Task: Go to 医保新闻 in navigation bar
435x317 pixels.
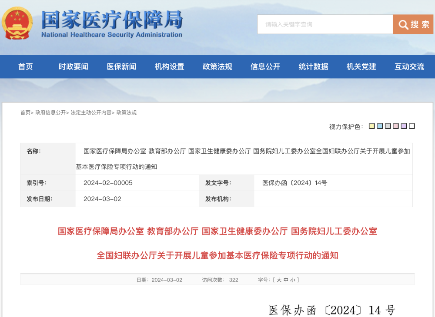Action: (x=121, y=66)
